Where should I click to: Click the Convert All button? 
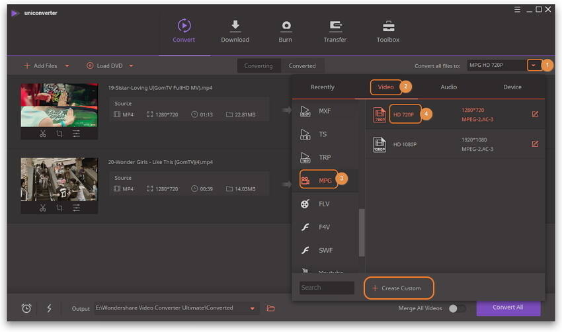pyautogui.click(x=508, y=308)
